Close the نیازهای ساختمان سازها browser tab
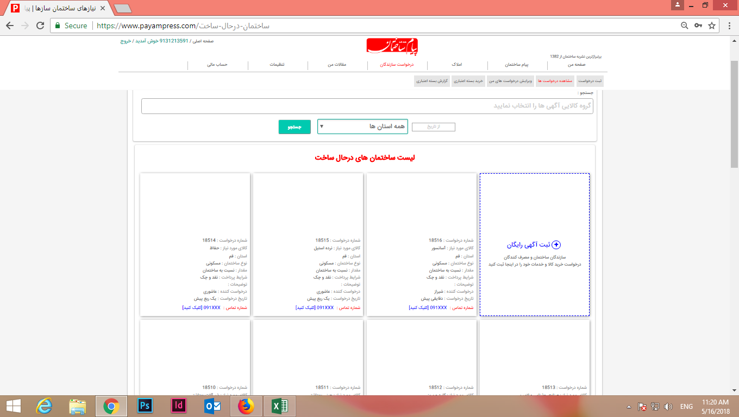The image size is (739, 417). pyautogui.click(x=103, y=8)
